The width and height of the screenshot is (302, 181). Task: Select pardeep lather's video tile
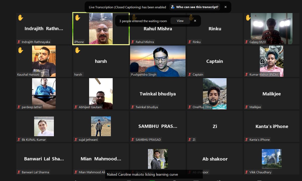pos(44,94)
